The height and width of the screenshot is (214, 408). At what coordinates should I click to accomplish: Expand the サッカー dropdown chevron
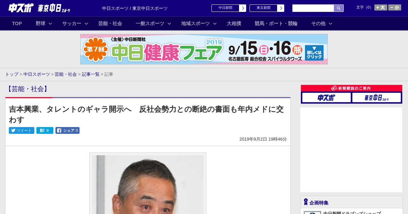pyautogui.click(x=86, y=24)
